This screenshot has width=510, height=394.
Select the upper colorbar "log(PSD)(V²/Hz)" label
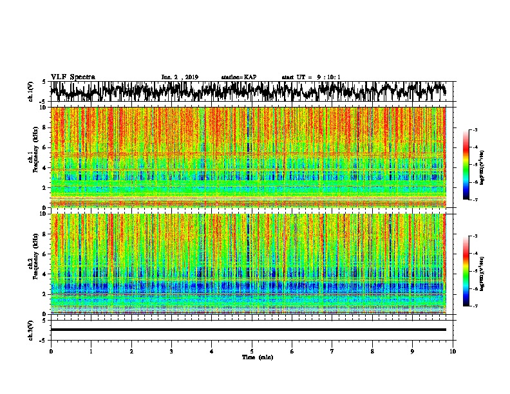pos(482,168)
